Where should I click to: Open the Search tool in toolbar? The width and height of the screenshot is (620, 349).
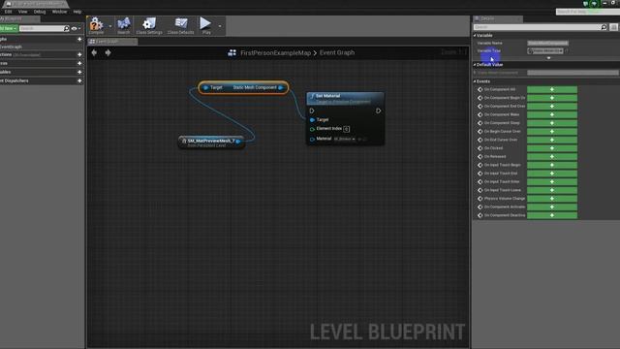point(123,26)
